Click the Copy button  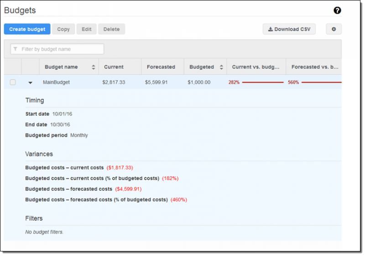click(63, 29)
